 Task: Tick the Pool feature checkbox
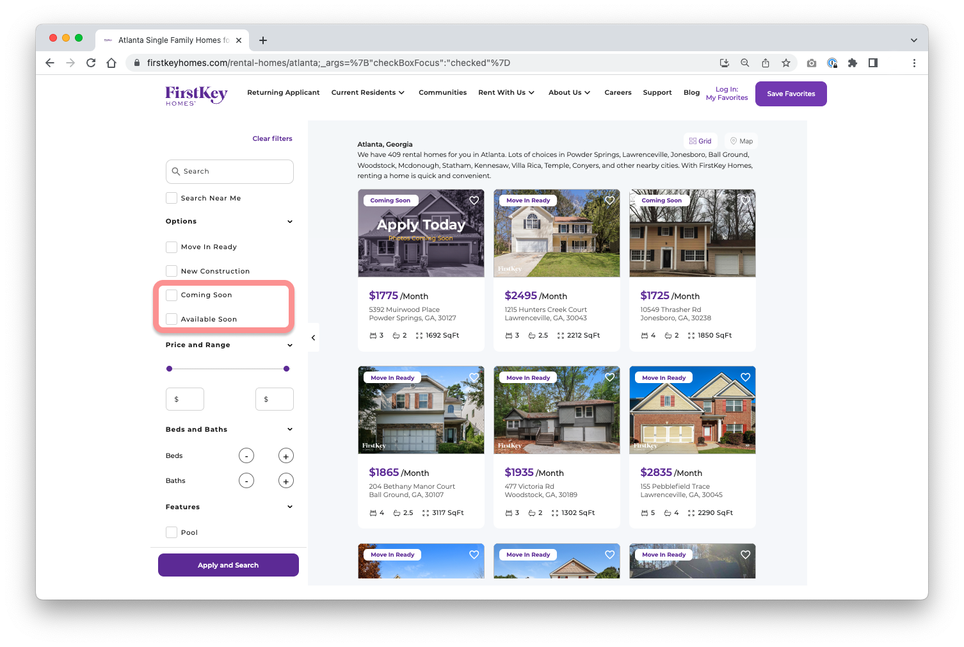pyautogui.click(x=172, y=532)
